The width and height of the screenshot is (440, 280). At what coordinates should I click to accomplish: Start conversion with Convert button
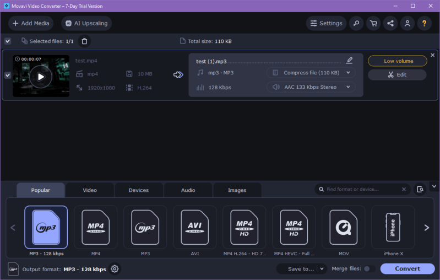point(408,269)
